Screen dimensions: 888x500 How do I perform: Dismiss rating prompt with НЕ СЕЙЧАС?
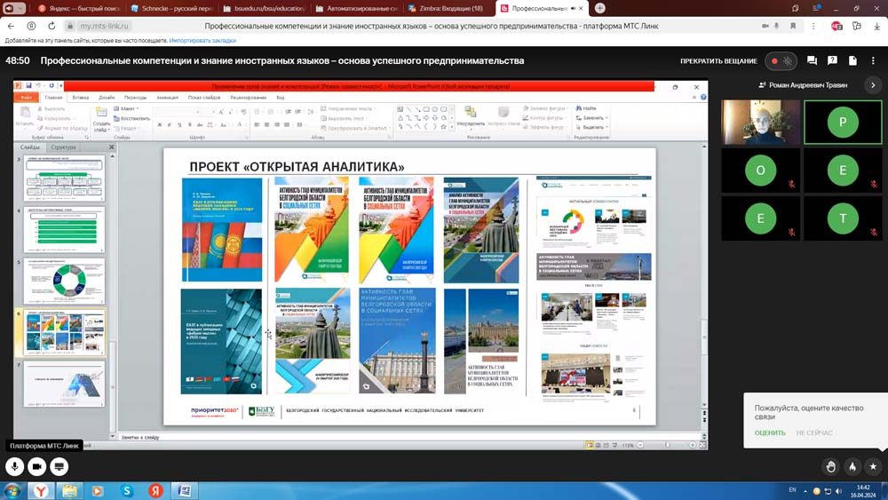coord(814,433)
